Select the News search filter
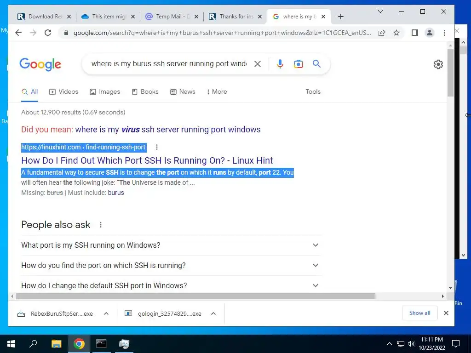471x353 pixels. click(183, 91)
